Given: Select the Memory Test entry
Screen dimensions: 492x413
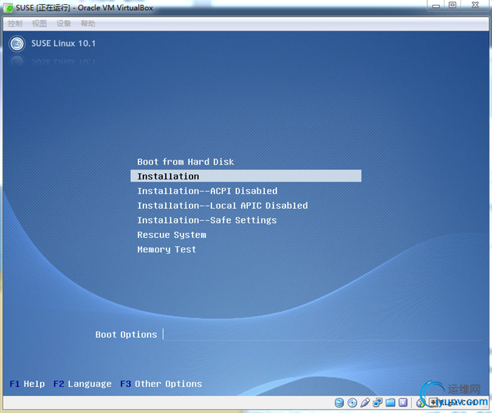Looking at the screenshot, I should point(167,249).
